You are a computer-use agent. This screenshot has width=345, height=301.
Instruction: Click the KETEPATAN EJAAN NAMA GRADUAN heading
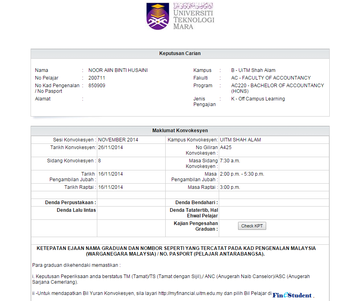point(176,251)
